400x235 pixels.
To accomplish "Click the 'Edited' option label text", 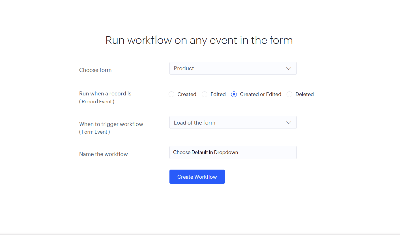I will click(218, 94).
